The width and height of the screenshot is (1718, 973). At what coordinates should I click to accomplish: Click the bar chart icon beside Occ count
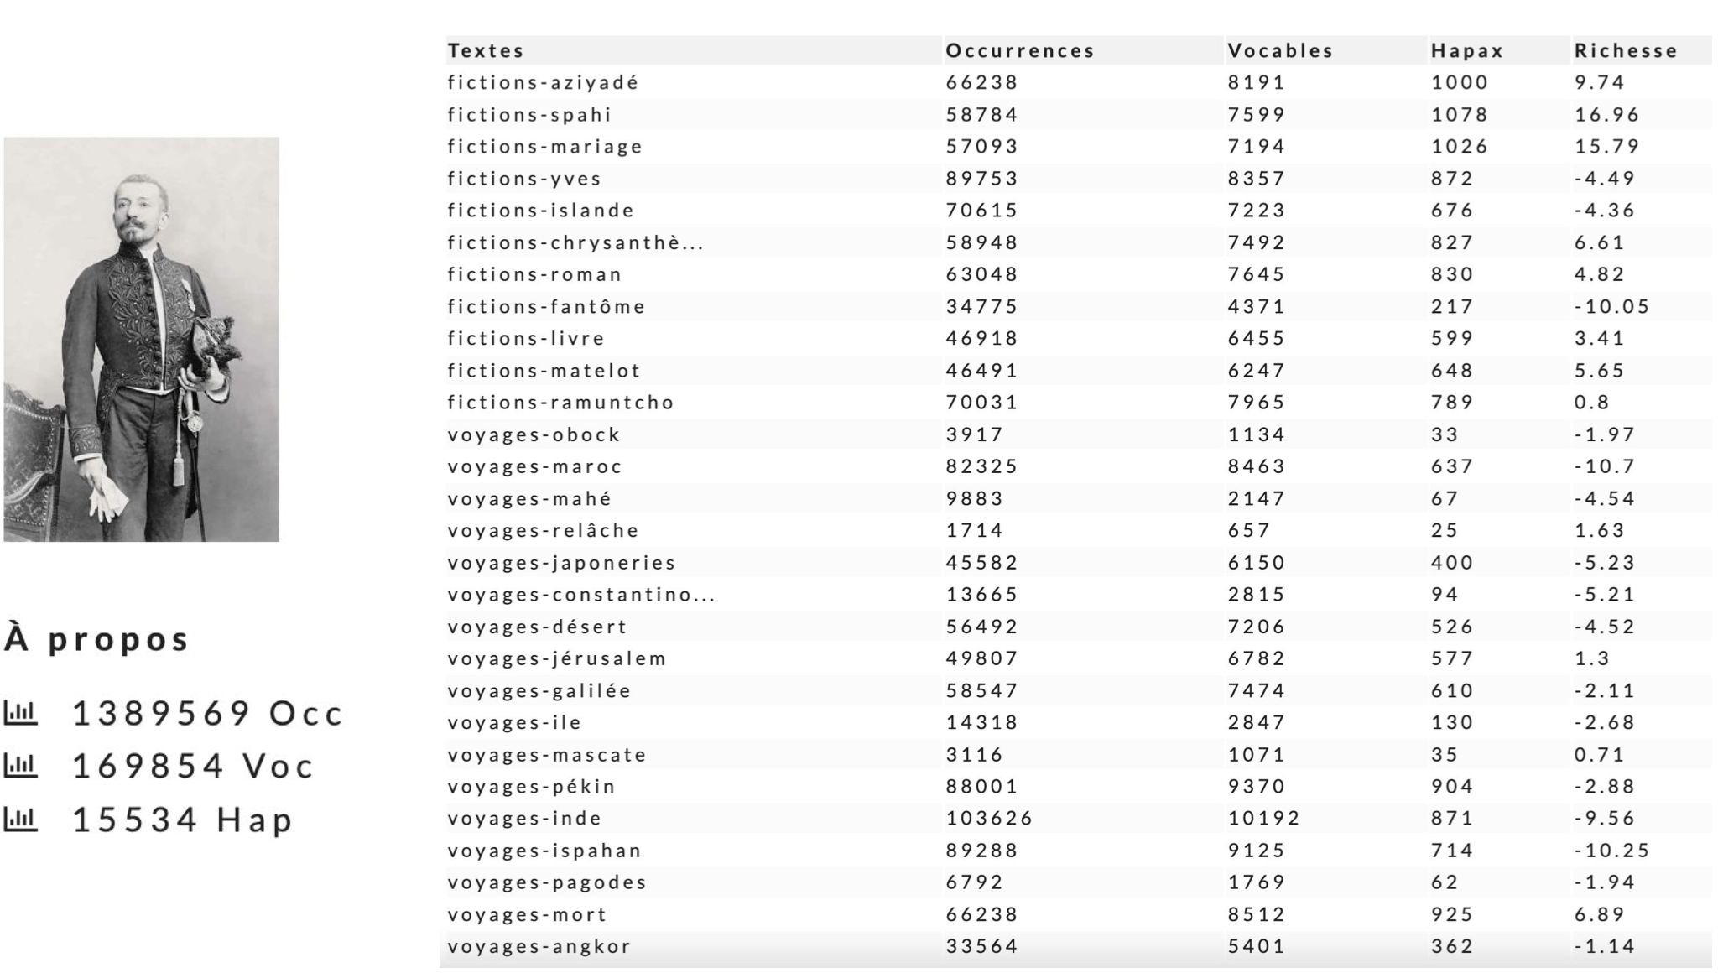(x=21, y=713)
